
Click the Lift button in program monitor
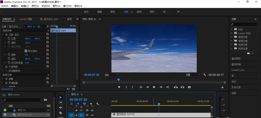(x=176, y=87)
